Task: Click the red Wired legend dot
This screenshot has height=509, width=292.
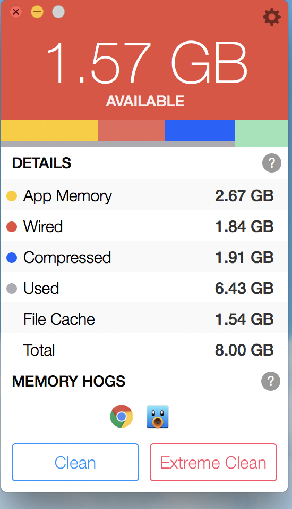Action: tap(12, 227)
